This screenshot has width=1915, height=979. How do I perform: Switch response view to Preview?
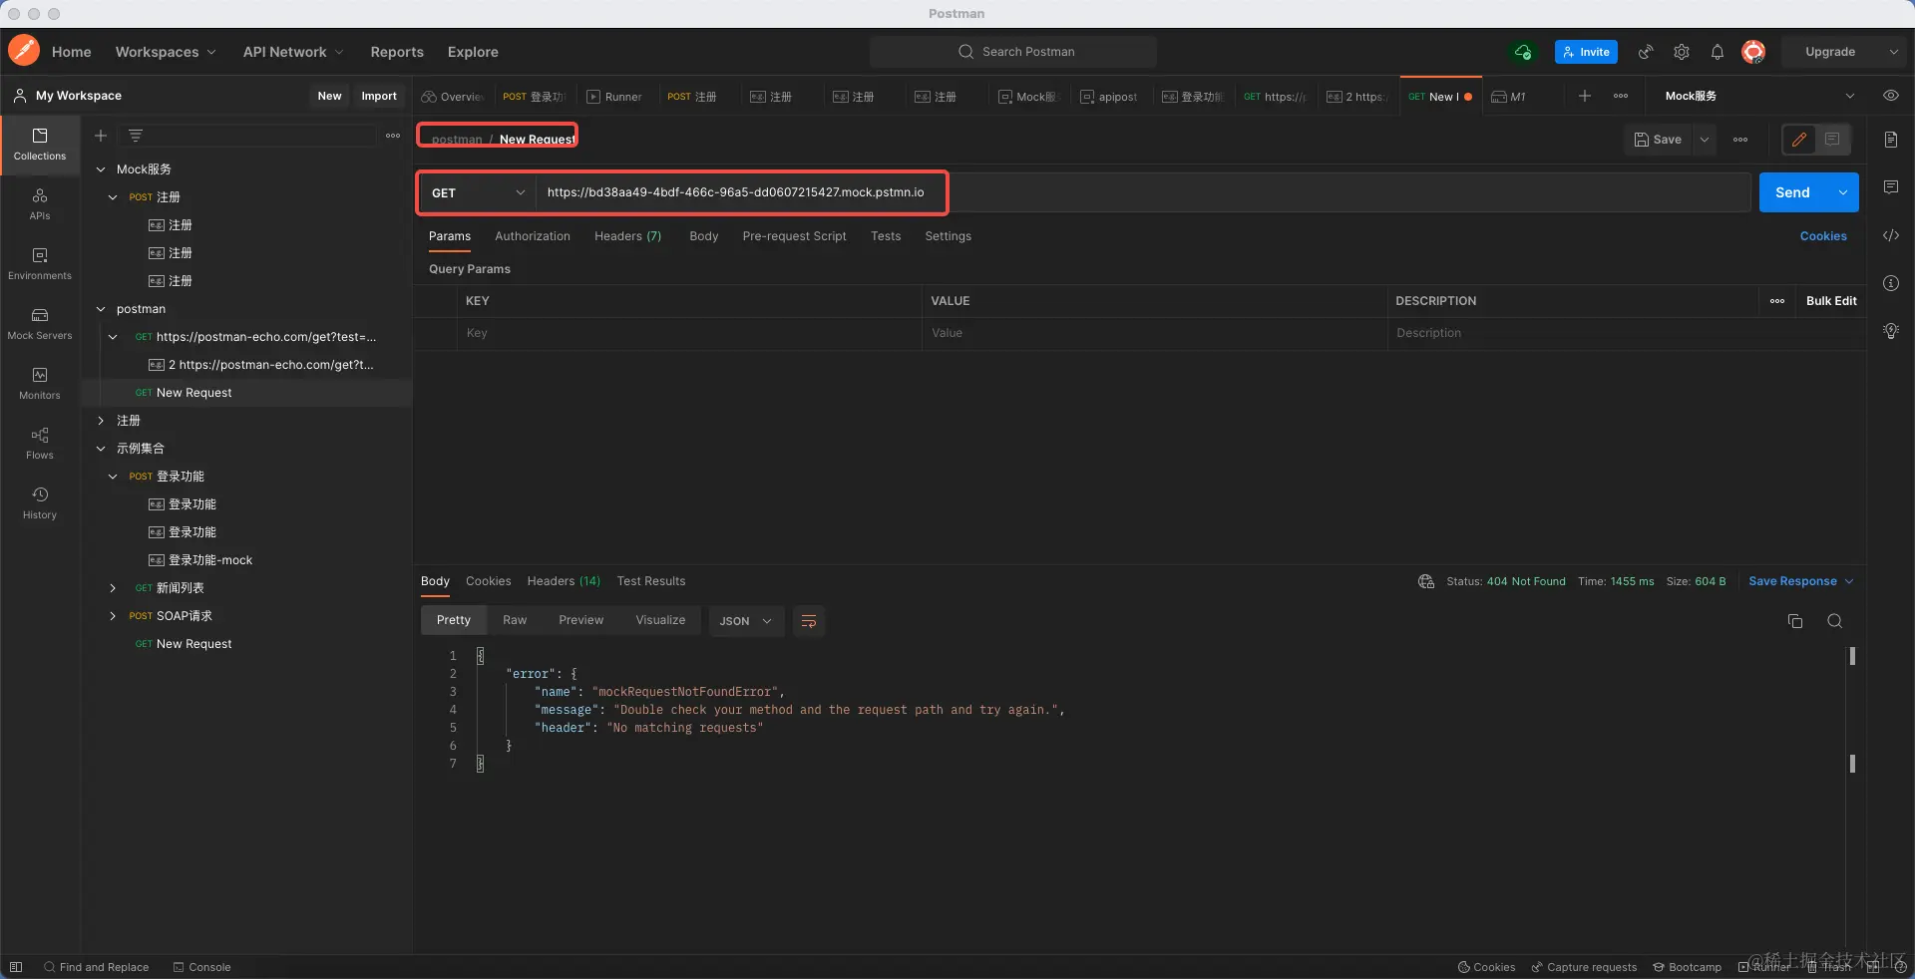tap(581, 620)
